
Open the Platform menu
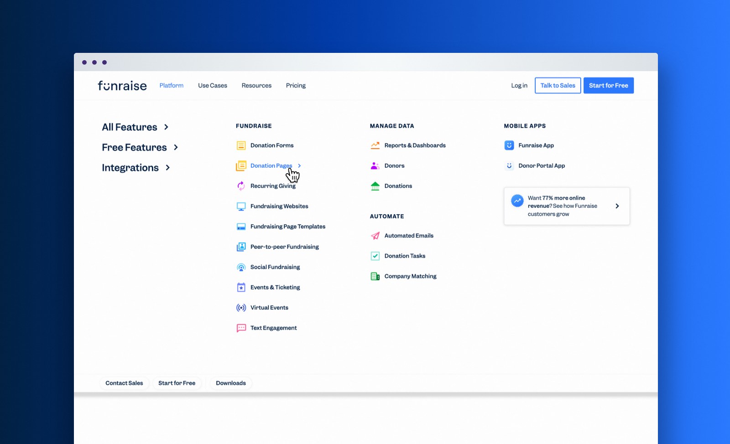(x=172, y=86)
